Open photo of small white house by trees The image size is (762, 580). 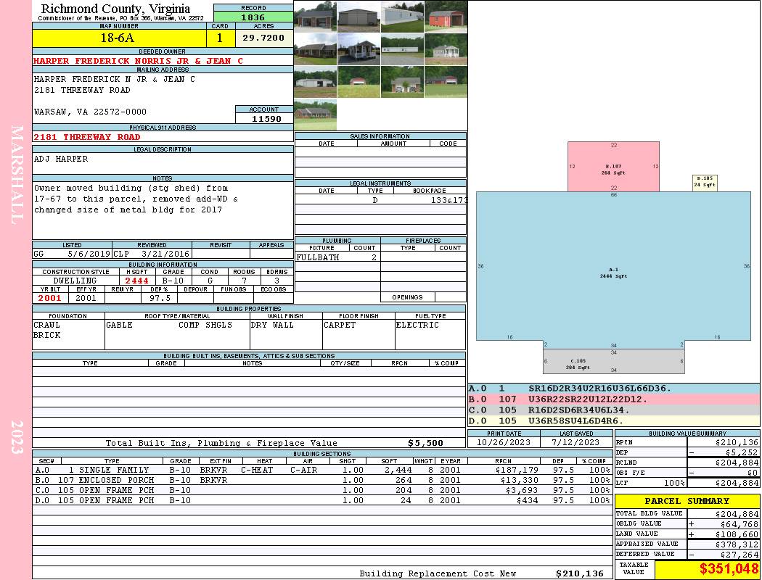click(446, 49)
